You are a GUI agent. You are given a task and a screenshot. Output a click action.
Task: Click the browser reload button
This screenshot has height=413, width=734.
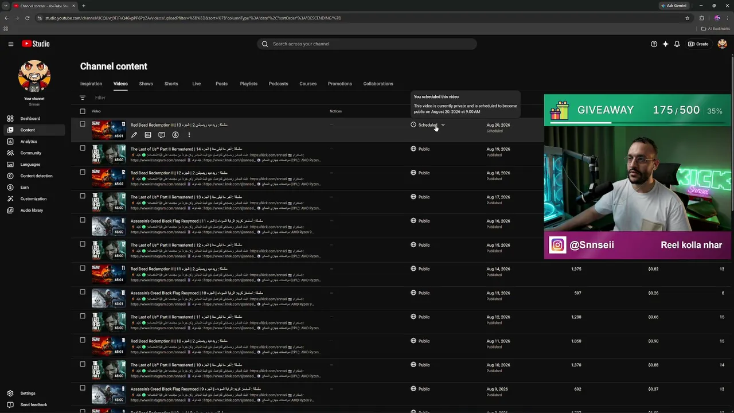click(28, 18)
